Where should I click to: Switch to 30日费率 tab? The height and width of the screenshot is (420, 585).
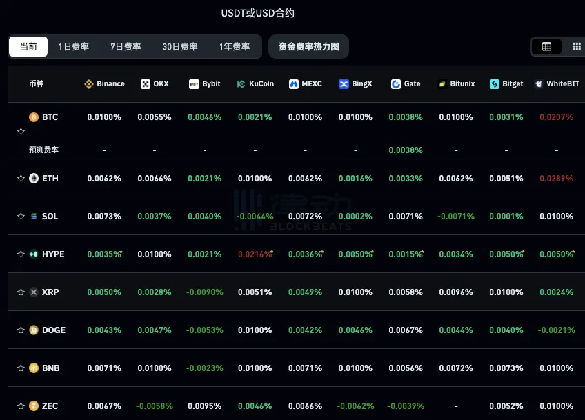180,47
